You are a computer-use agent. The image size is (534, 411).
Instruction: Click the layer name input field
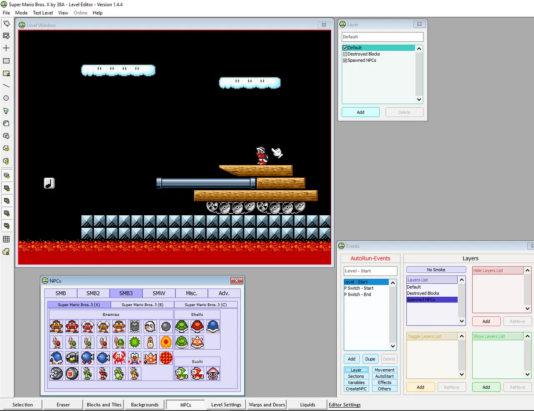tap(383, 37)
